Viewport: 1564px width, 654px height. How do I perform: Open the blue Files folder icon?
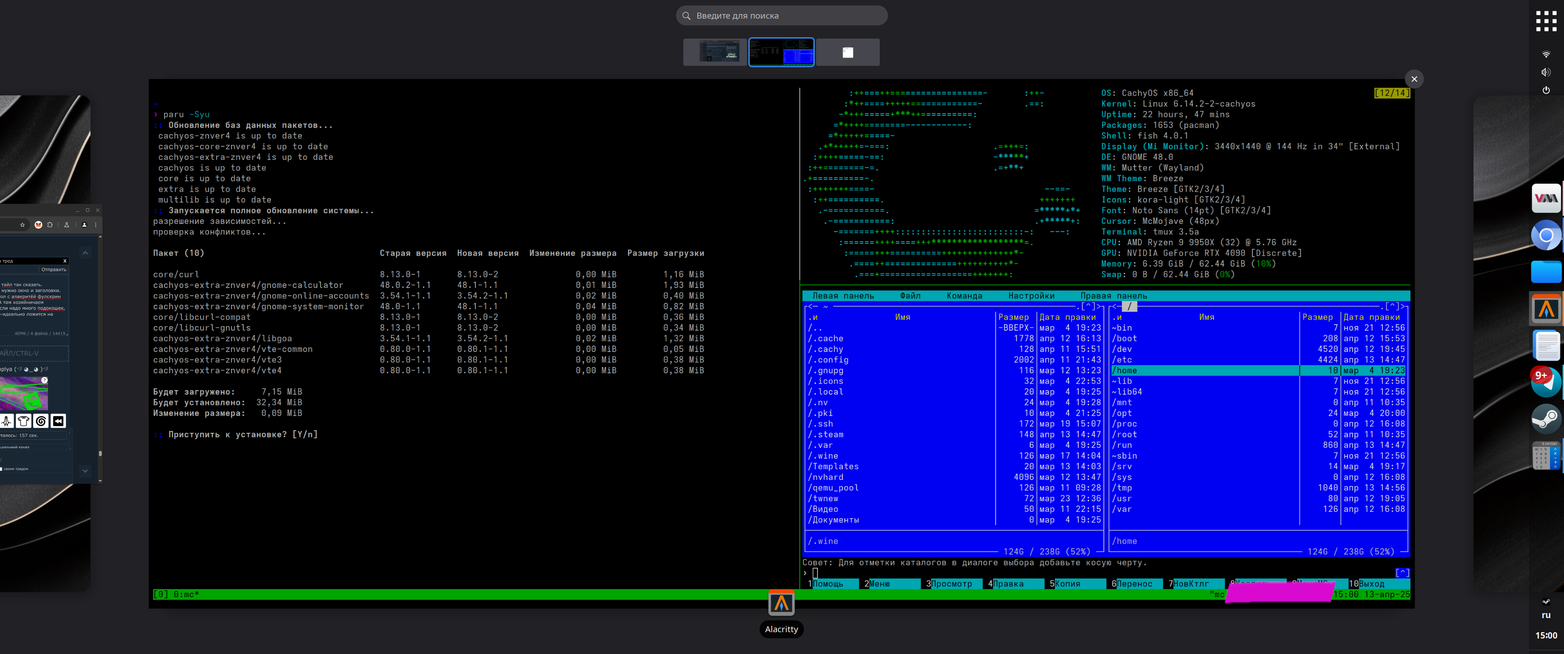[1546, 272]
